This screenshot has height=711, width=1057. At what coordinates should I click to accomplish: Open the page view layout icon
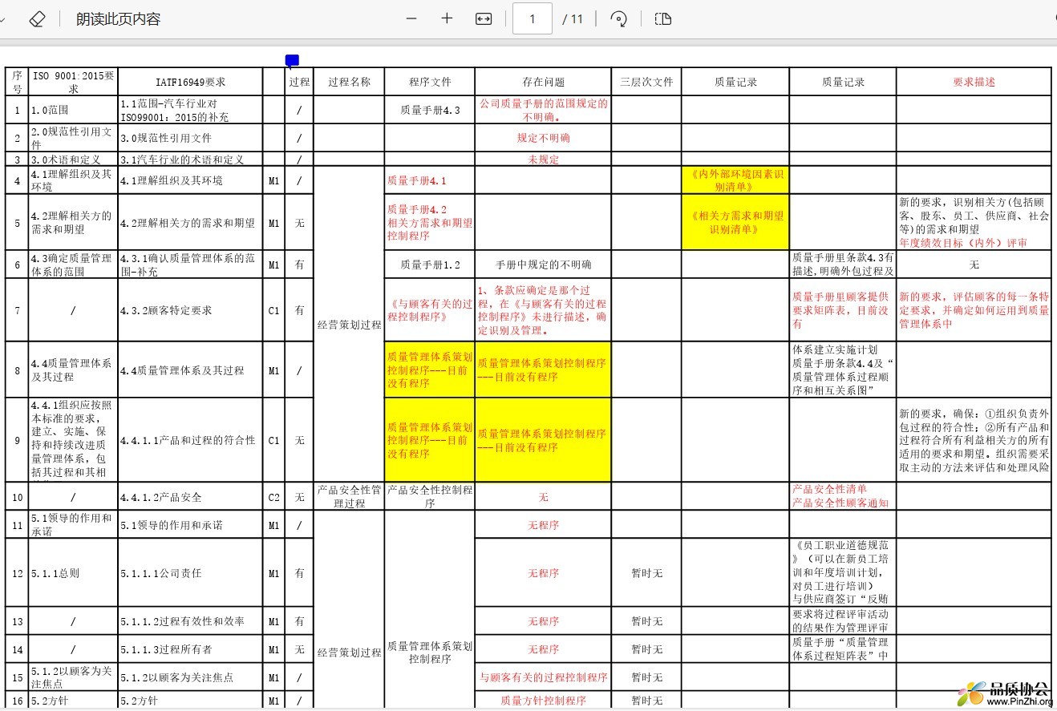(662, 18)
